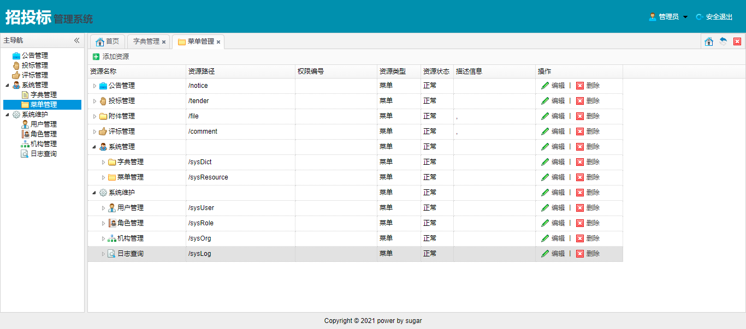Expand the 评标管理 row in the table

(94, 131)
